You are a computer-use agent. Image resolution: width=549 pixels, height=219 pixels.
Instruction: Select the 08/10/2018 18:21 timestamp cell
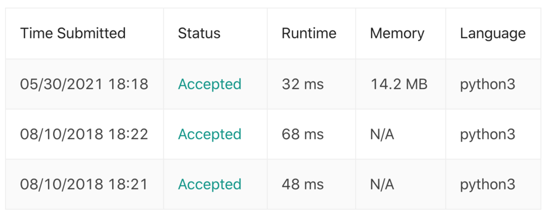tap(84, 184)
